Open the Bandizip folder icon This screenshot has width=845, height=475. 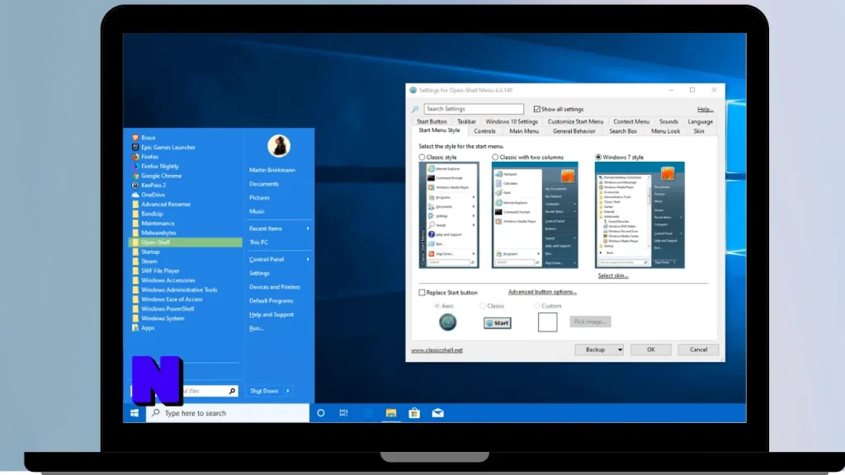tap(135, 214)
